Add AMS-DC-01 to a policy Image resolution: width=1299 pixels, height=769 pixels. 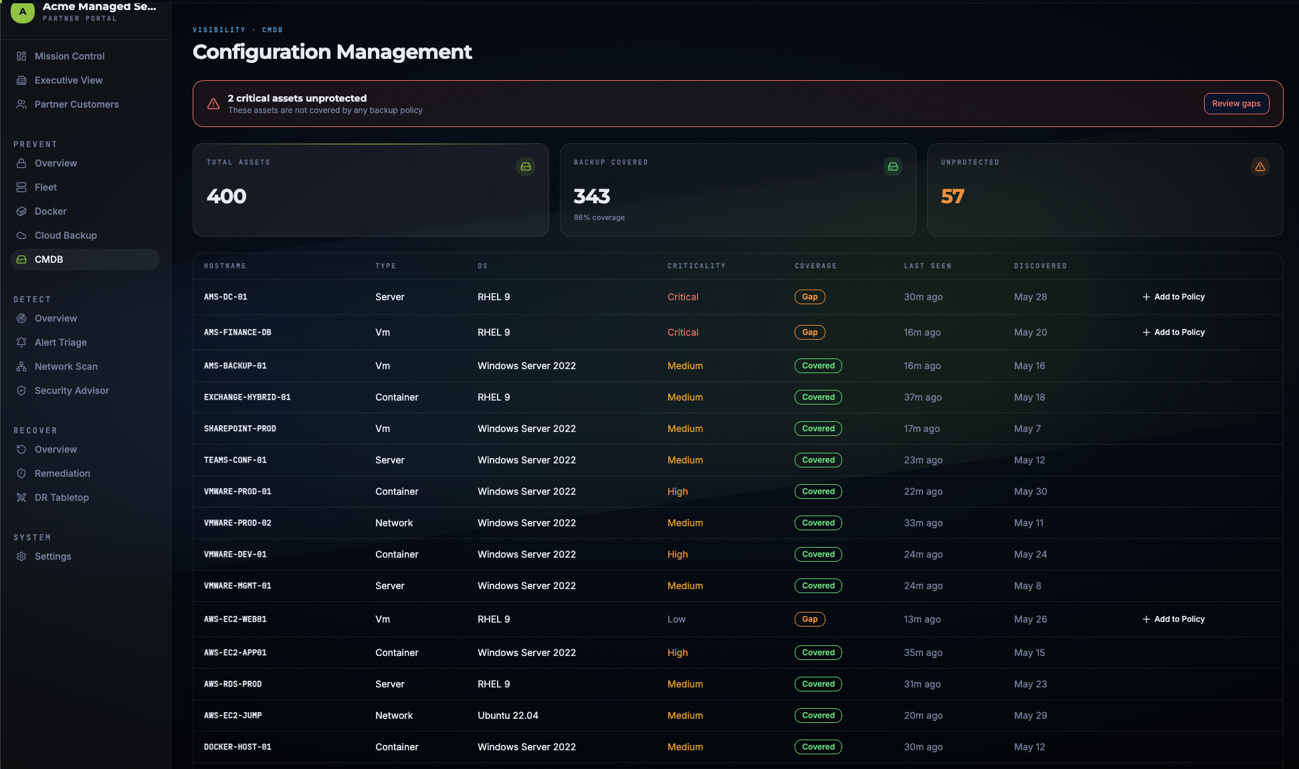pyautogui.click(x=1173, y=297)
